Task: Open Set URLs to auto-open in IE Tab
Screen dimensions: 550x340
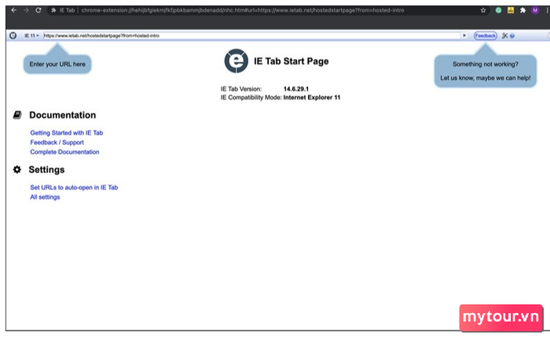Action: pyautogui.click(x=74, y=187)
